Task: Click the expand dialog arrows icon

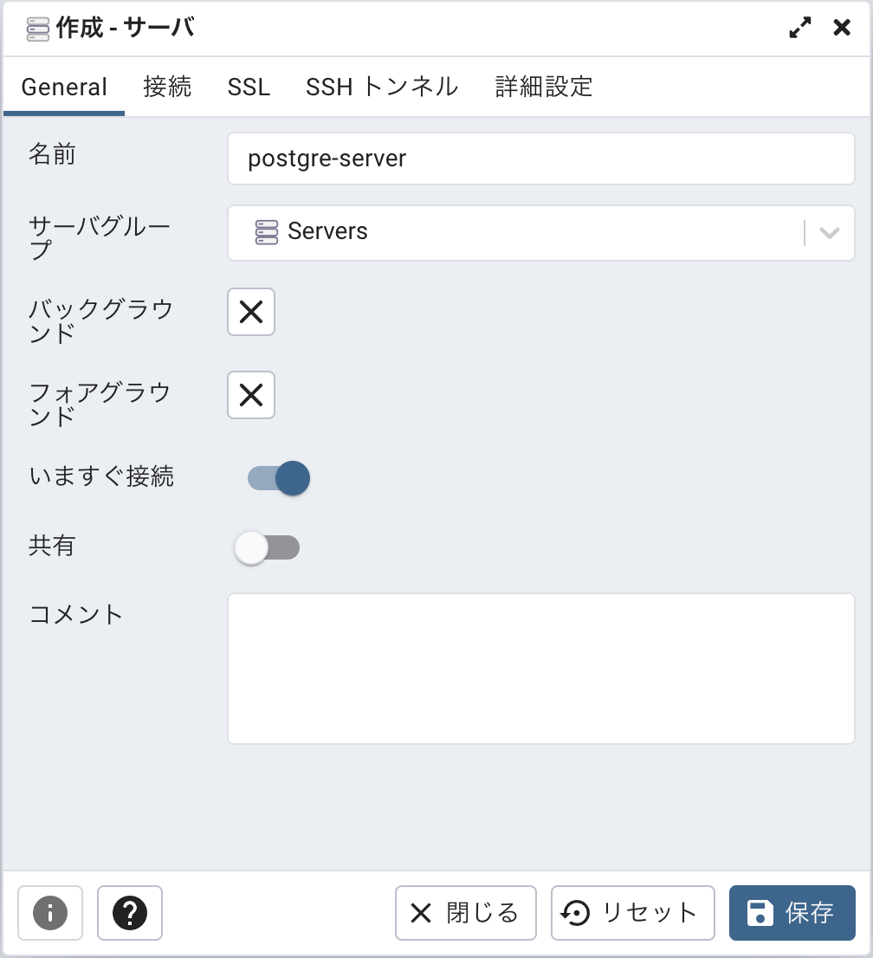Action: point(799,28)
